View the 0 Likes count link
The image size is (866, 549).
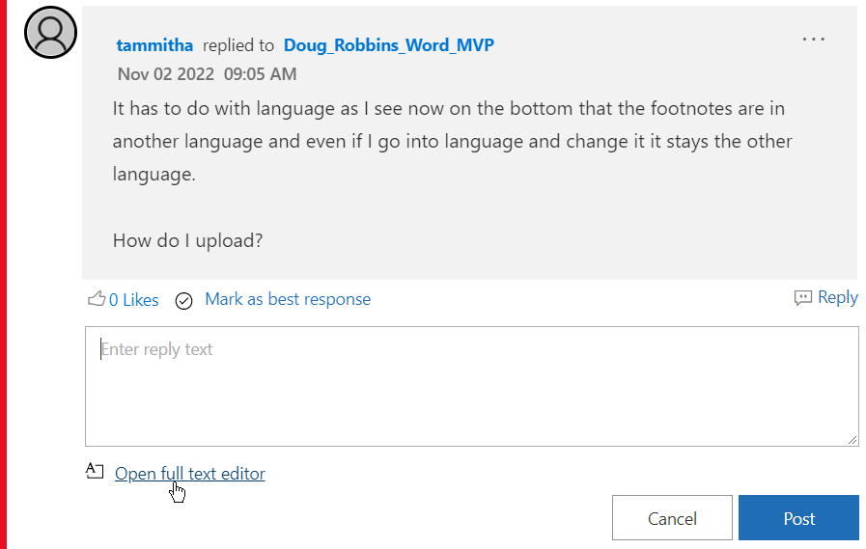coord(133,300)
